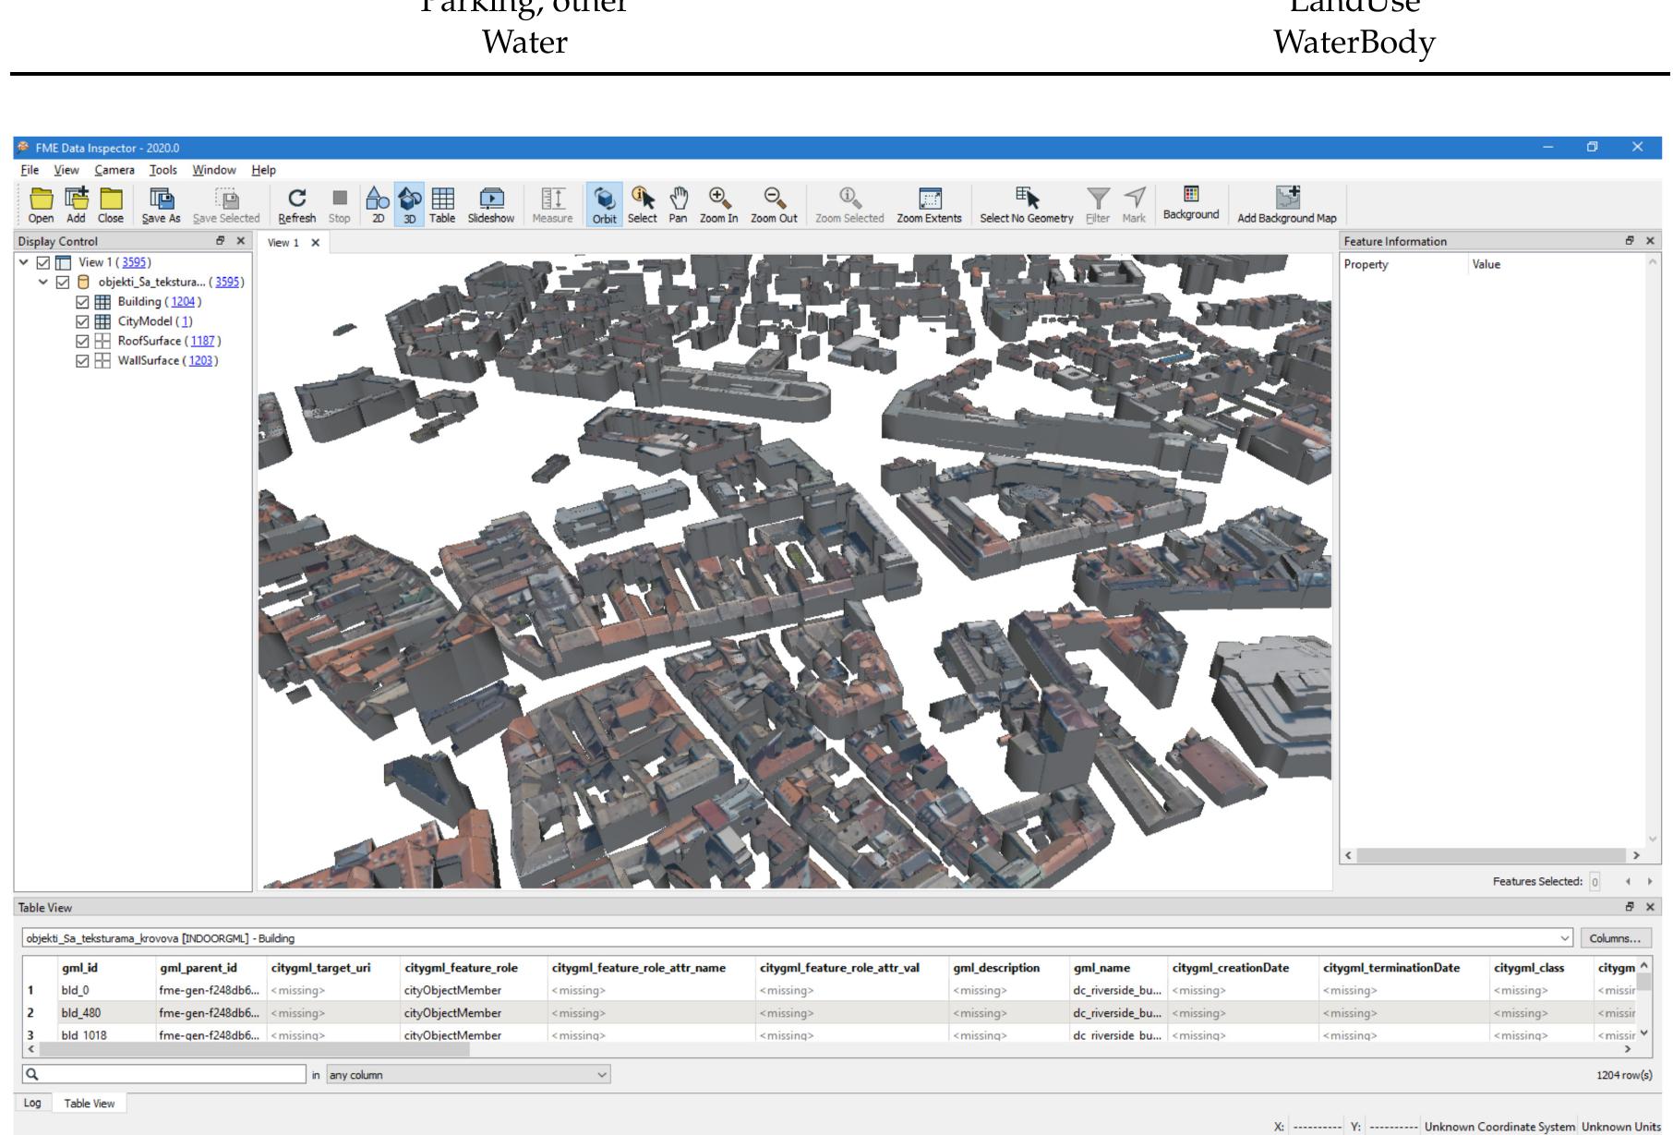Click Select No Geometry icon
The width and height of the screenshot is (1673, 1135).
point(1027,205)
